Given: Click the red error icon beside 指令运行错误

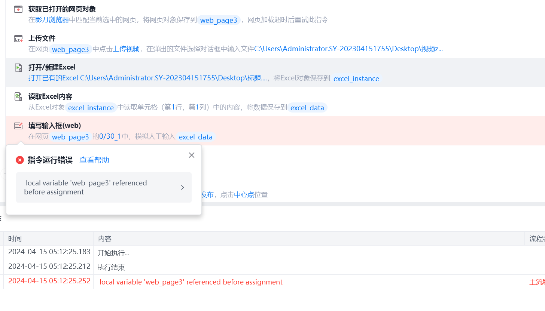Looking at the screenshot, I should [20, 160].
